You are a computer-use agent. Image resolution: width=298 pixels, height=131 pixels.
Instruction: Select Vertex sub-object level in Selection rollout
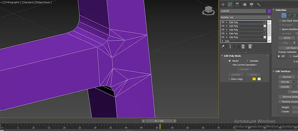(x=284, y=15)
